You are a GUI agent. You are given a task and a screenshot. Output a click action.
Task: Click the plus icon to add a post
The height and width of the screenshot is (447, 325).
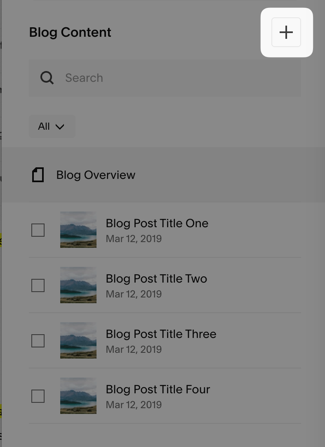click(x=286, y=32)
